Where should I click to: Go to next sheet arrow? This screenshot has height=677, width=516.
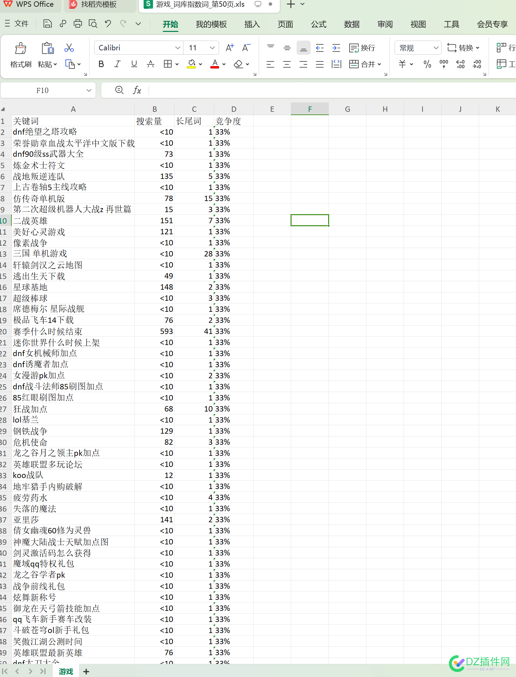(x=30, y=671)
